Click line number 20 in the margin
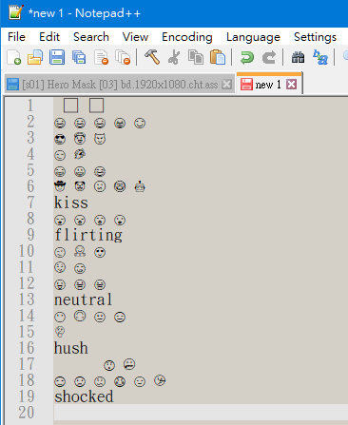Viewport: 348px width, 425px height. [27, 413]
